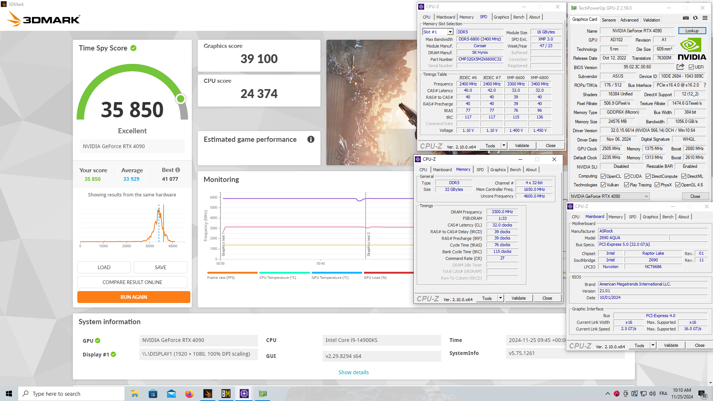Screen dimensions: 713x401
Task: Click the Show details link
Action: coord(354,372)
